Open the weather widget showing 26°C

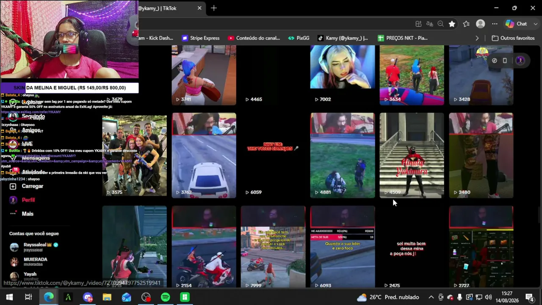[x=388, y=297]
